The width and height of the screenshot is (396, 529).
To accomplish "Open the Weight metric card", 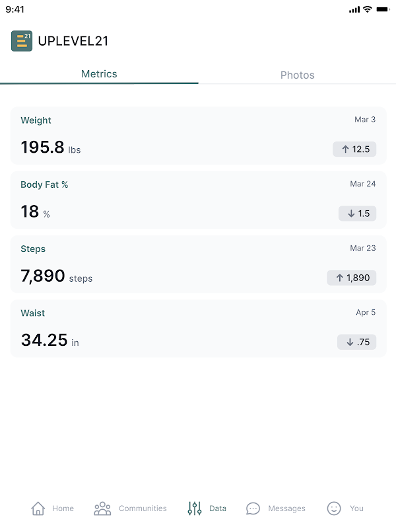I will pos(198,136).
